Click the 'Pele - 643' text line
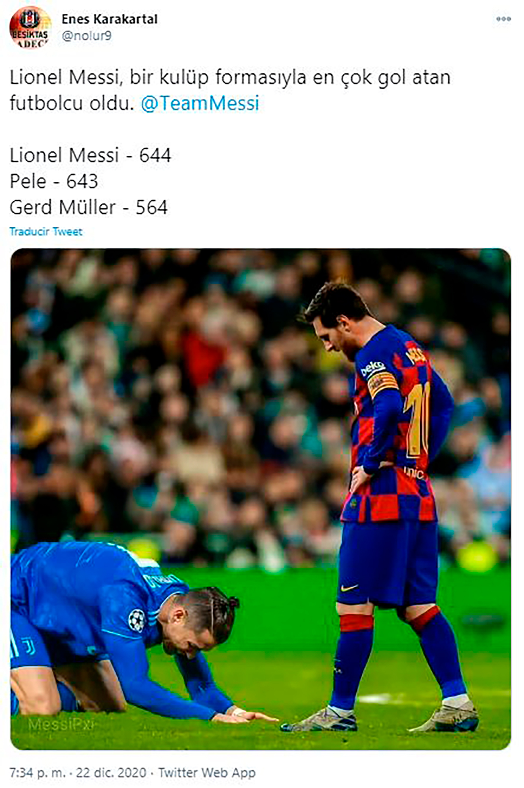The height and width of the screenshot is (788, 524). click(x=54, y=182)
